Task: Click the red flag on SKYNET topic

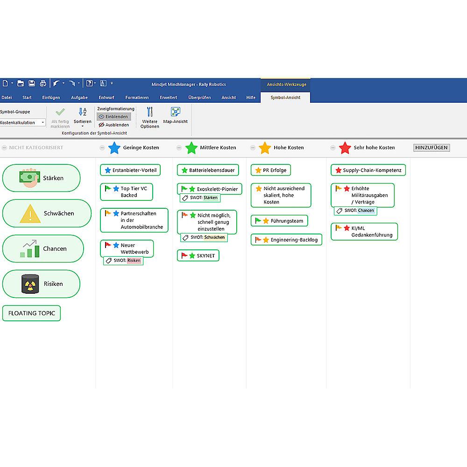Action: (184, 255)
